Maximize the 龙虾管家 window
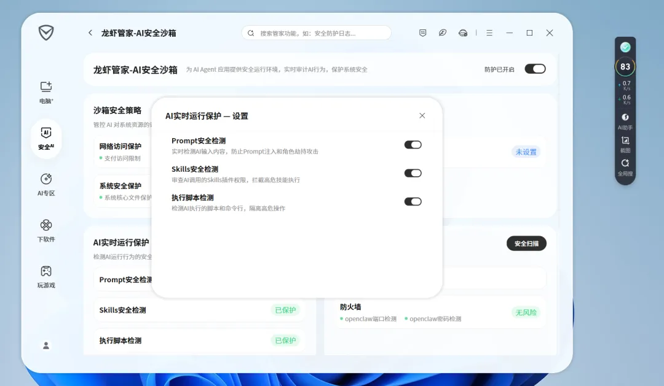Viewport: 664px width, 386px height. 529,33
